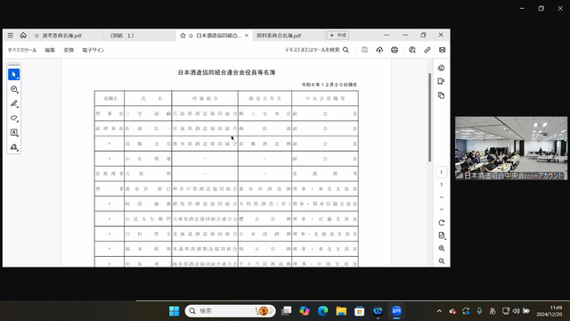Print the document with printer icon
This screenshot has height=321, width=570.
tap(395, 50)
